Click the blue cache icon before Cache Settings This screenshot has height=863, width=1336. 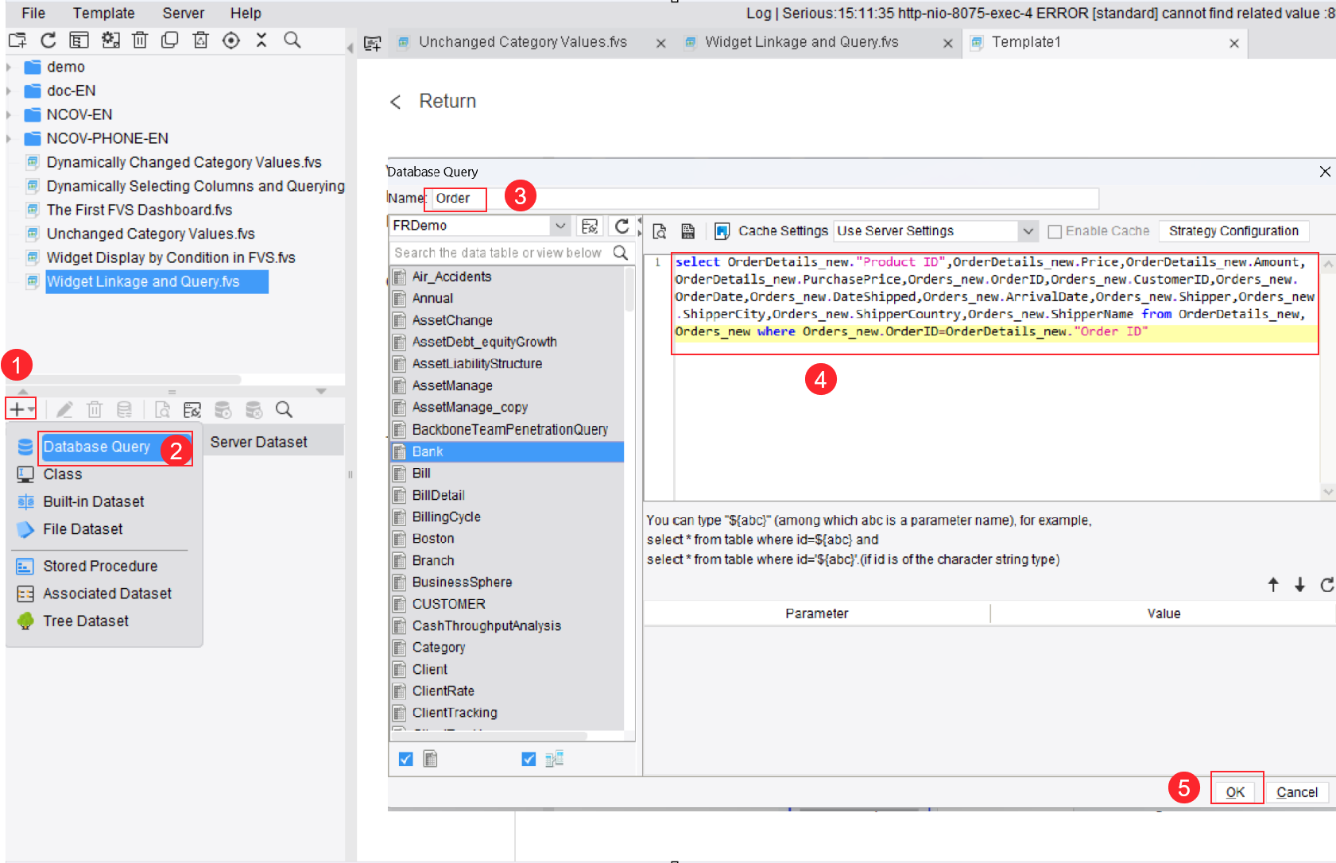click(722, 231)
